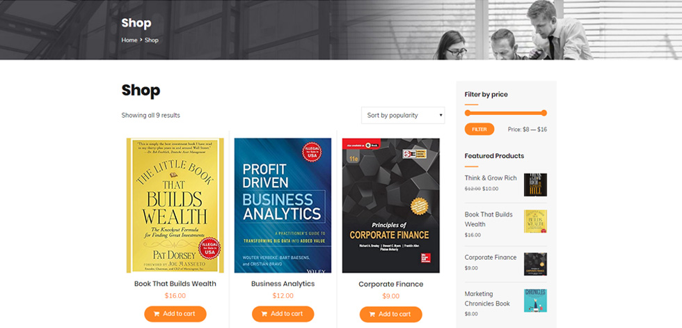Open The Little Book That Builds Wealth cover
Screen dimensions: 682x328
175,205
